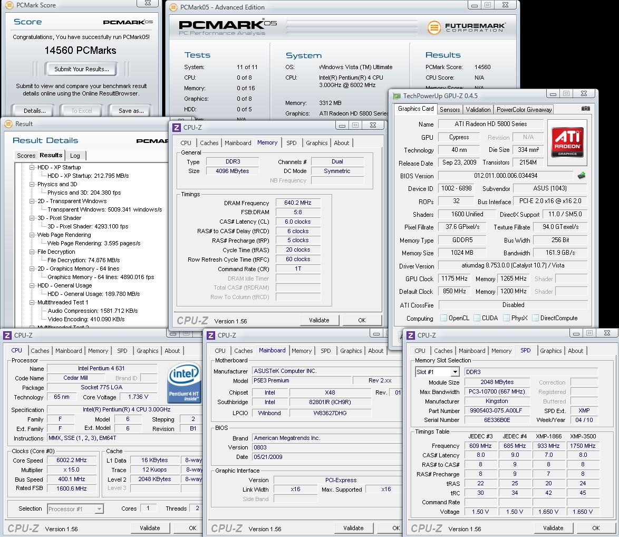Collapse the Web Page Rendering node
Image resolution: width=619 pixels, height=537 pixels.
pyautogui.click(x=32, y=235)
